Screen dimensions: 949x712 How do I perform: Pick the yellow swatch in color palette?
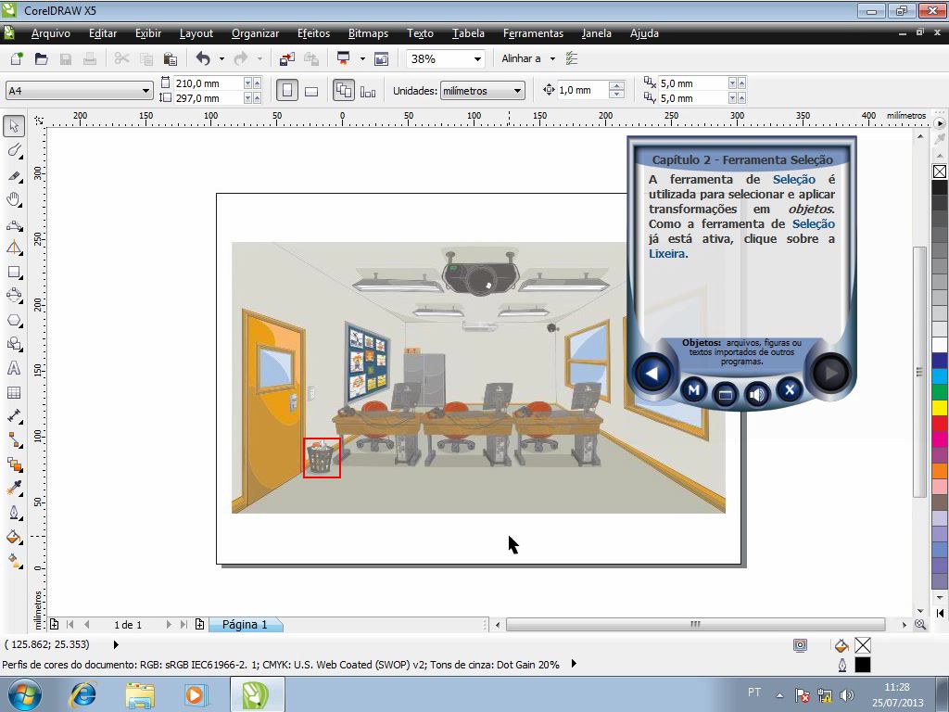click(x=939, y=408)
